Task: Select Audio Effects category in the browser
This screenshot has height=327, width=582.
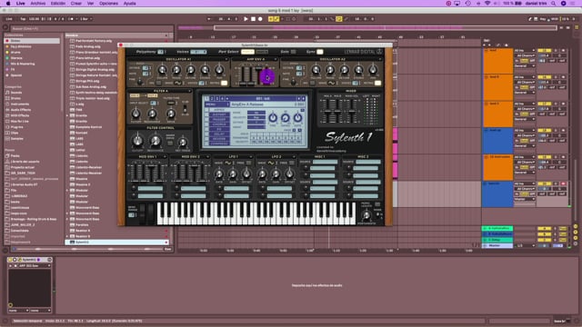Action: pos(21,110)
